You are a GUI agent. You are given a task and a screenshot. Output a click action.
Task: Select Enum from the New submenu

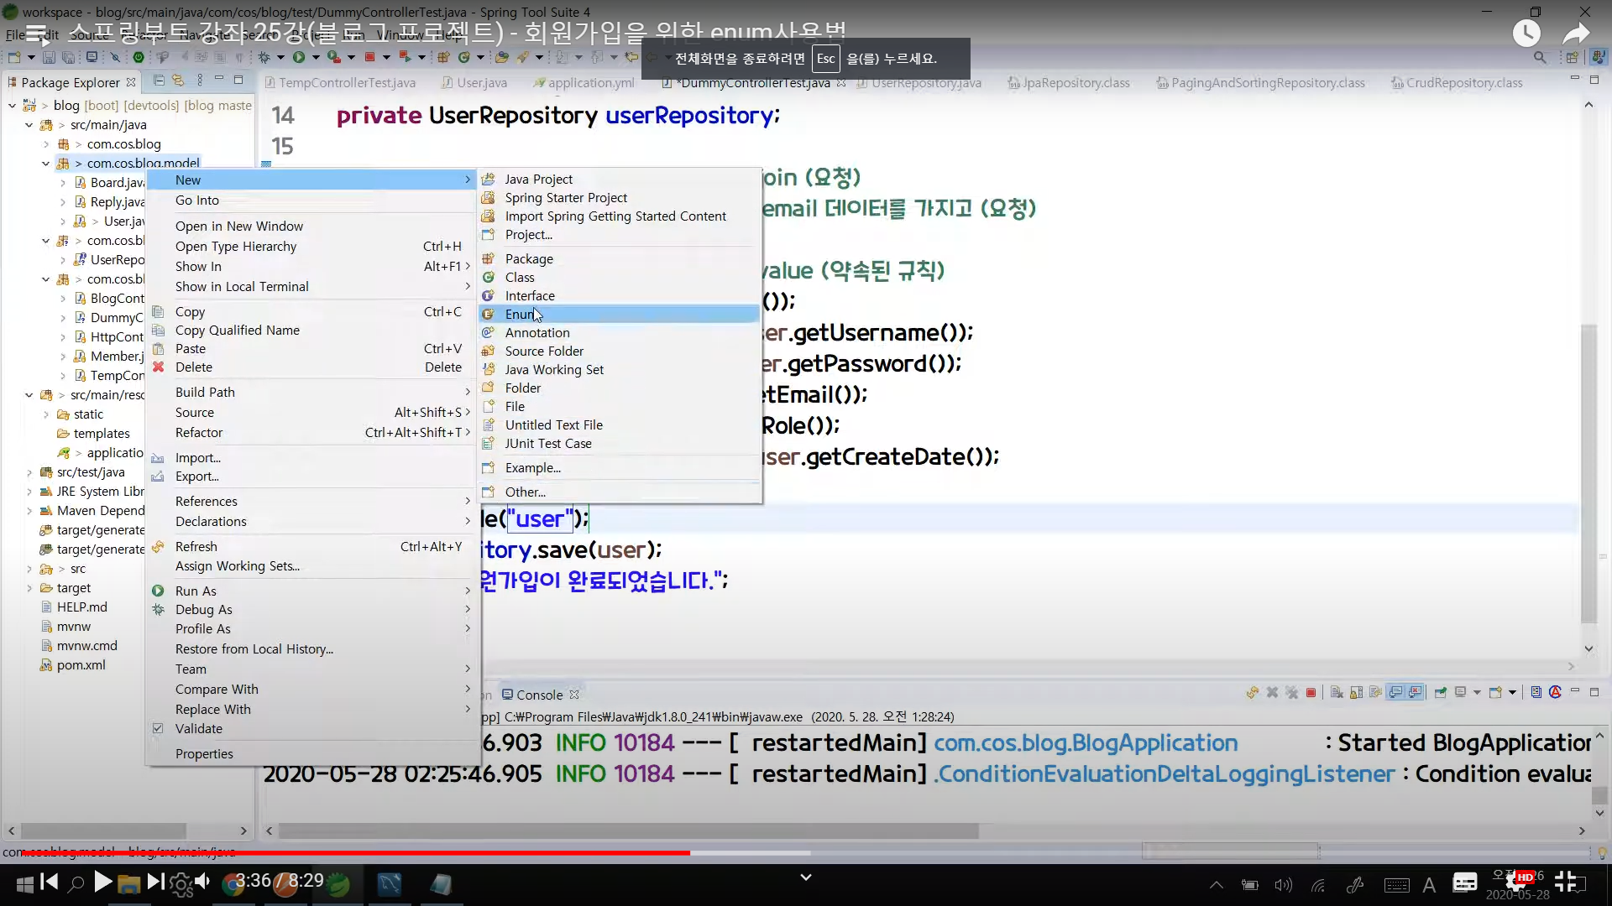[x=520, y=314]
